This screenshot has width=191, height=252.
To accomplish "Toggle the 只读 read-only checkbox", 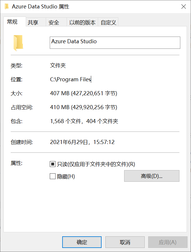I will (53, 164).
